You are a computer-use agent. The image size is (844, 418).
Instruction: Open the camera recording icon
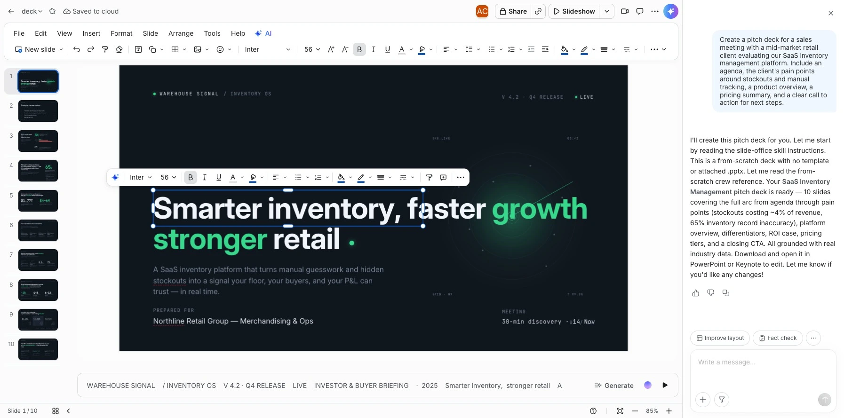(625, 11)
